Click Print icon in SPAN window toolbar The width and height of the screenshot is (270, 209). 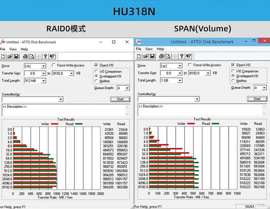pyautogui.click(x=161, y=56)
